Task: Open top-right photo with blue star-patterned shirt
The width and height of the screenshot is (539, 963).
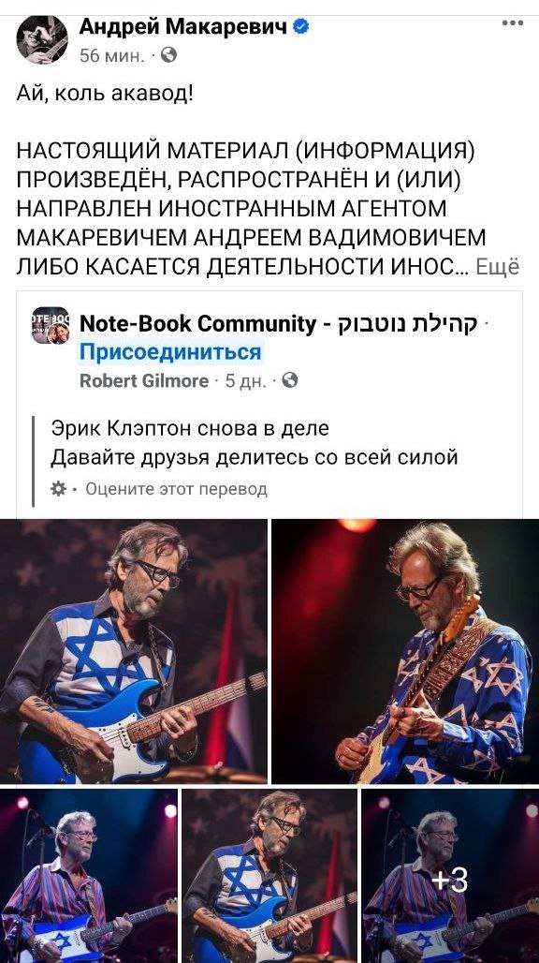Action: tap(405, 651)
